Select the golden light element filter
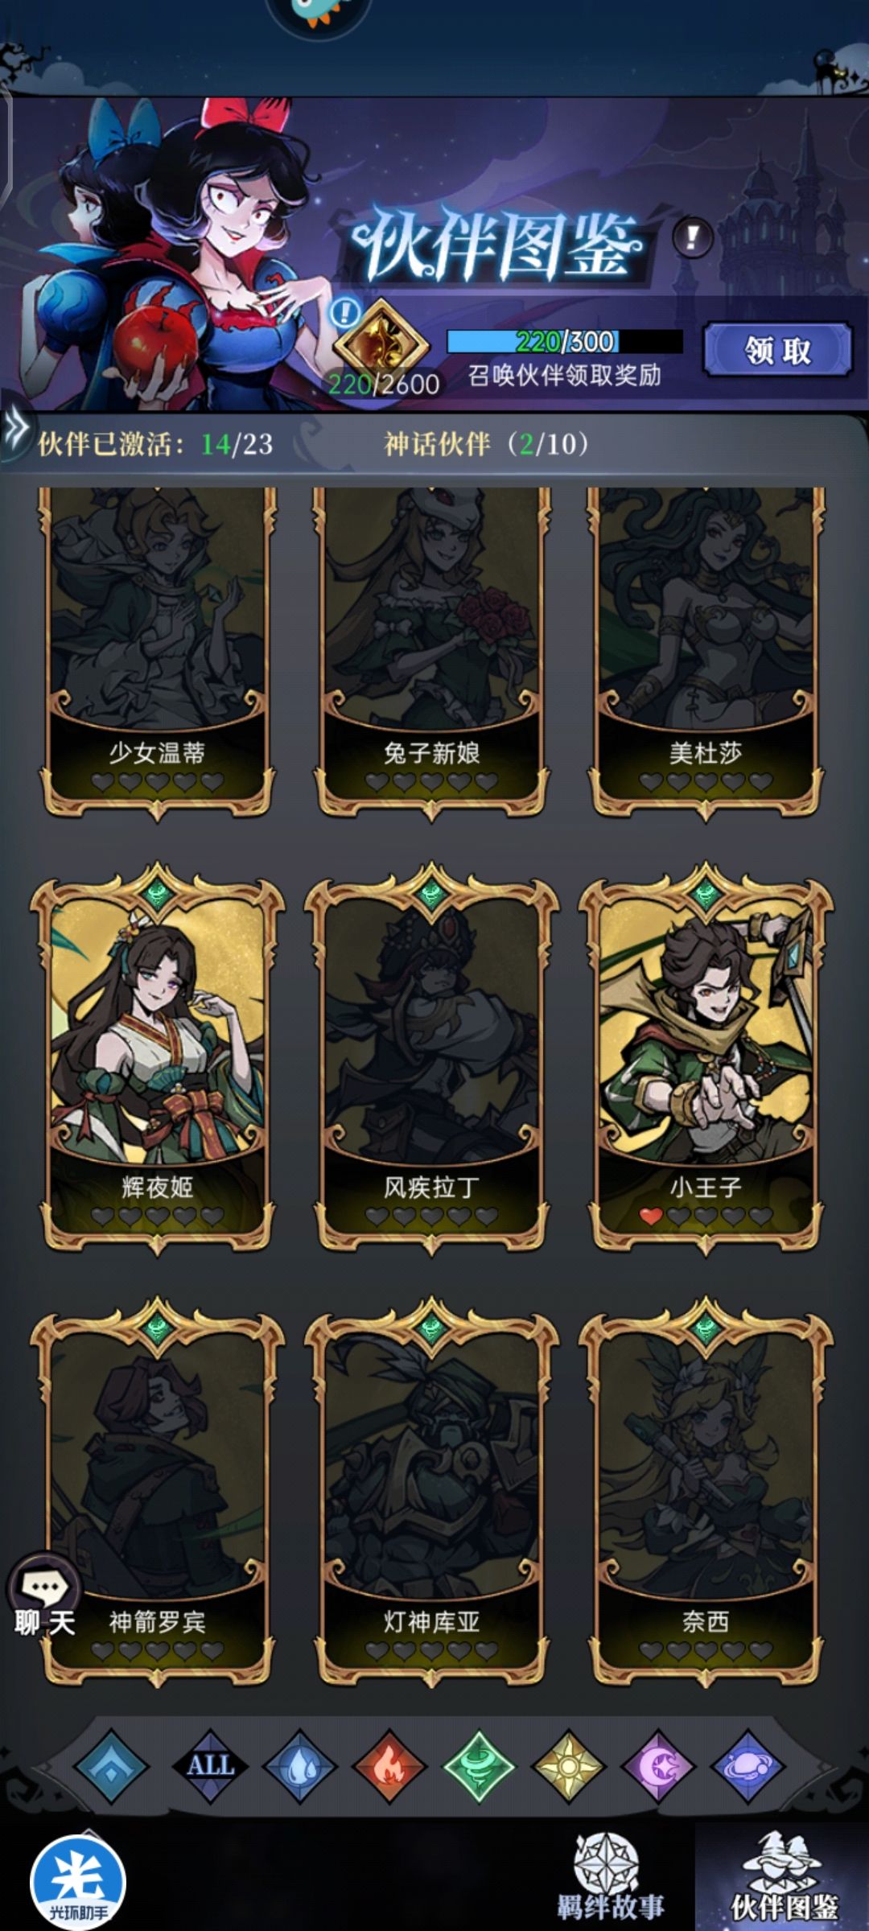This screenshot has width=869, height=1931. tap(569, 1766)
